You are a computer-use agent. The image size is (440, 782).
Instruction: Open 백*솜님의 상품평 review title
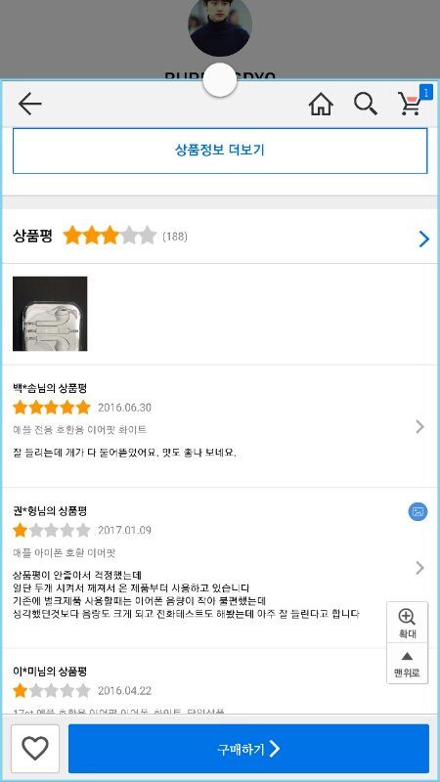pos(50,387)
